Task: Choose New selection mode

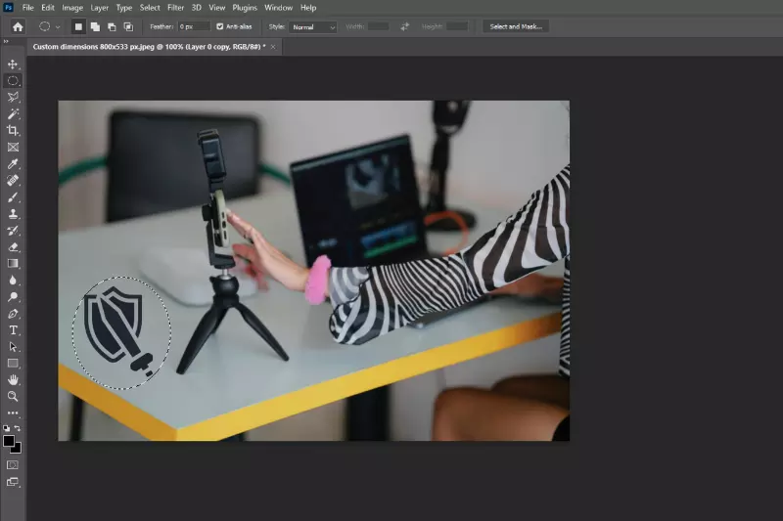Action: pos(78,27)
